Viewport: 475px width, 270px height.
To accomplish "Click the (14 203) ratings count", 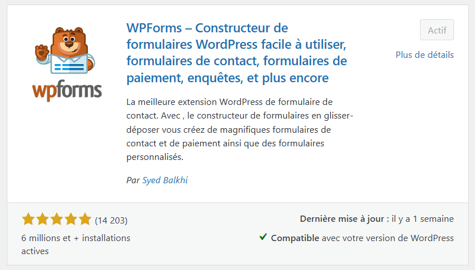I will 111,220.
